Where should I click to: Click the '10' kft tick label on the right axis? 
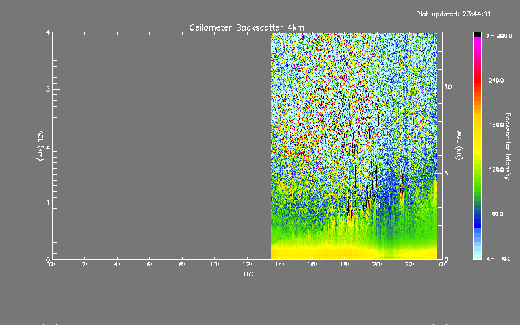pos(448,86)
